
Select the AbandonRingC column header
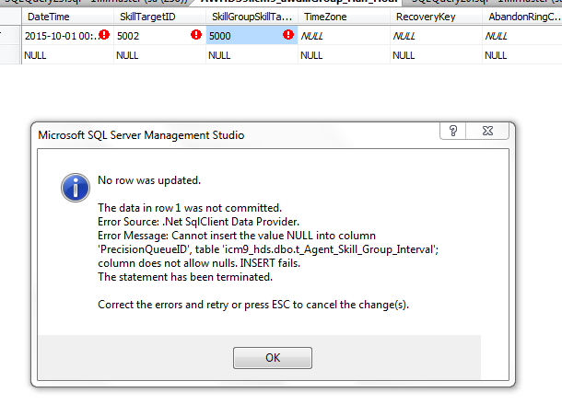coord(521,17)
